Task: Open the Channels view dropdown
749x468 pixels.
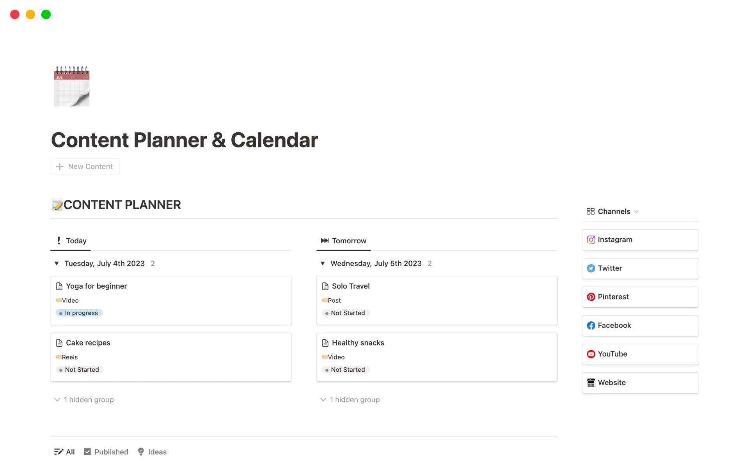Action: tap(637, 211)
